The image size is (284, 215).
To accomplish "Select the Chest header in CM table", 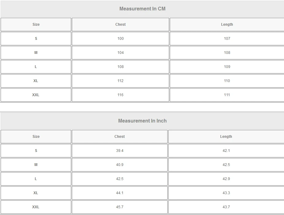I will click(120, 25).
